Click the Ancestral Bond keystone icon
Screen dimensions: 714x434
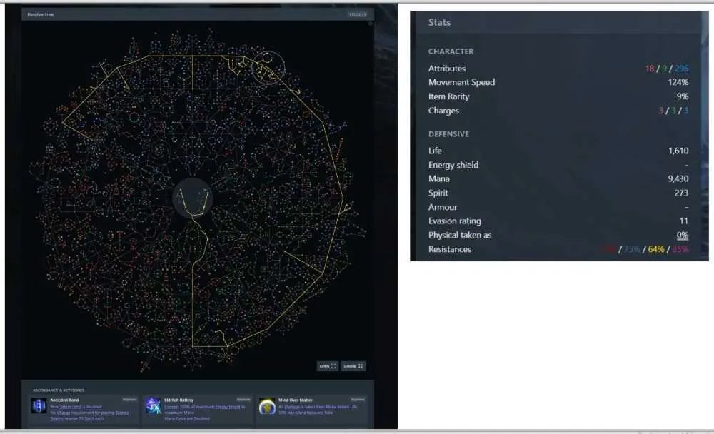[x=39, y=405]
